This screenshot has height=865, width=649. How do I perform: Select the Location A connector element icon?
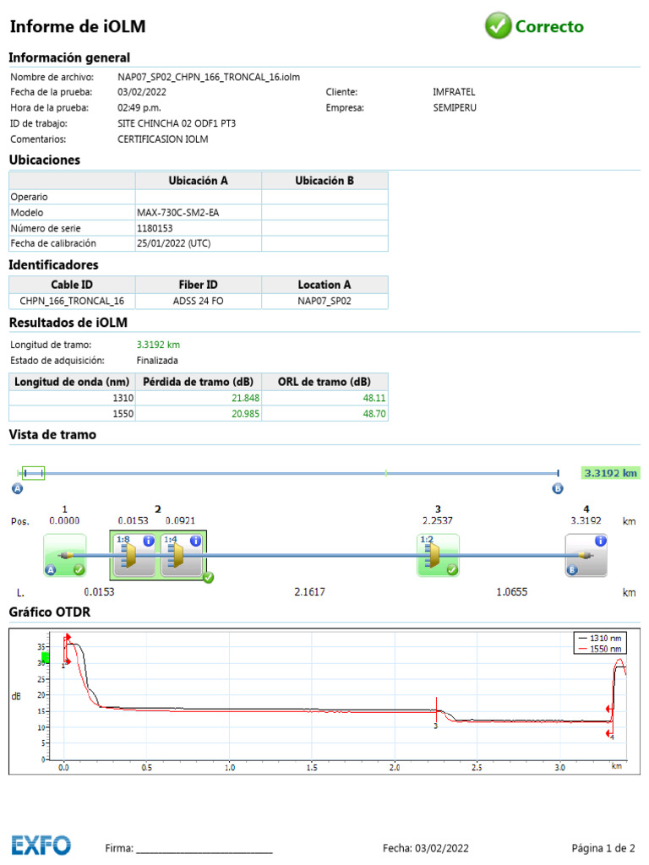click(64, 555)
